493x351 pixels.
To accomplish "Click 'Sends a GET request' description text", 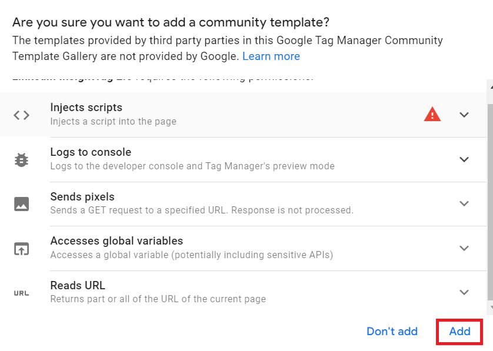I will [x=202, y=210].
